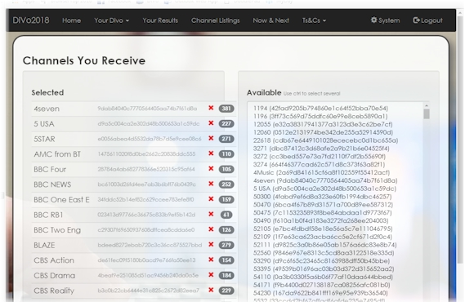
Task: Click the Logout exit icon
Action: pyautogui.click(x=416, y=20)
